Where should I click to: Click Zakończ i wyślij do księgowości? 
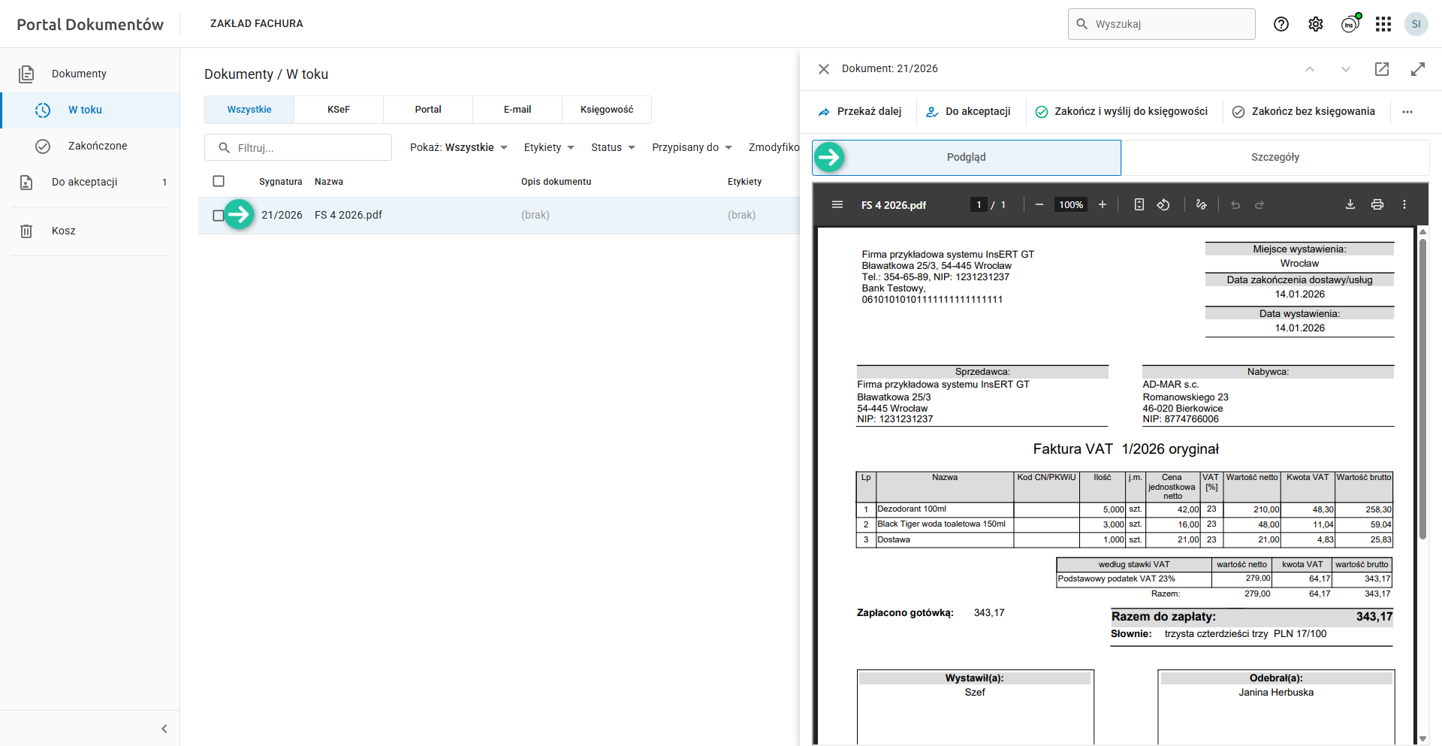[x=1121, y=111]
